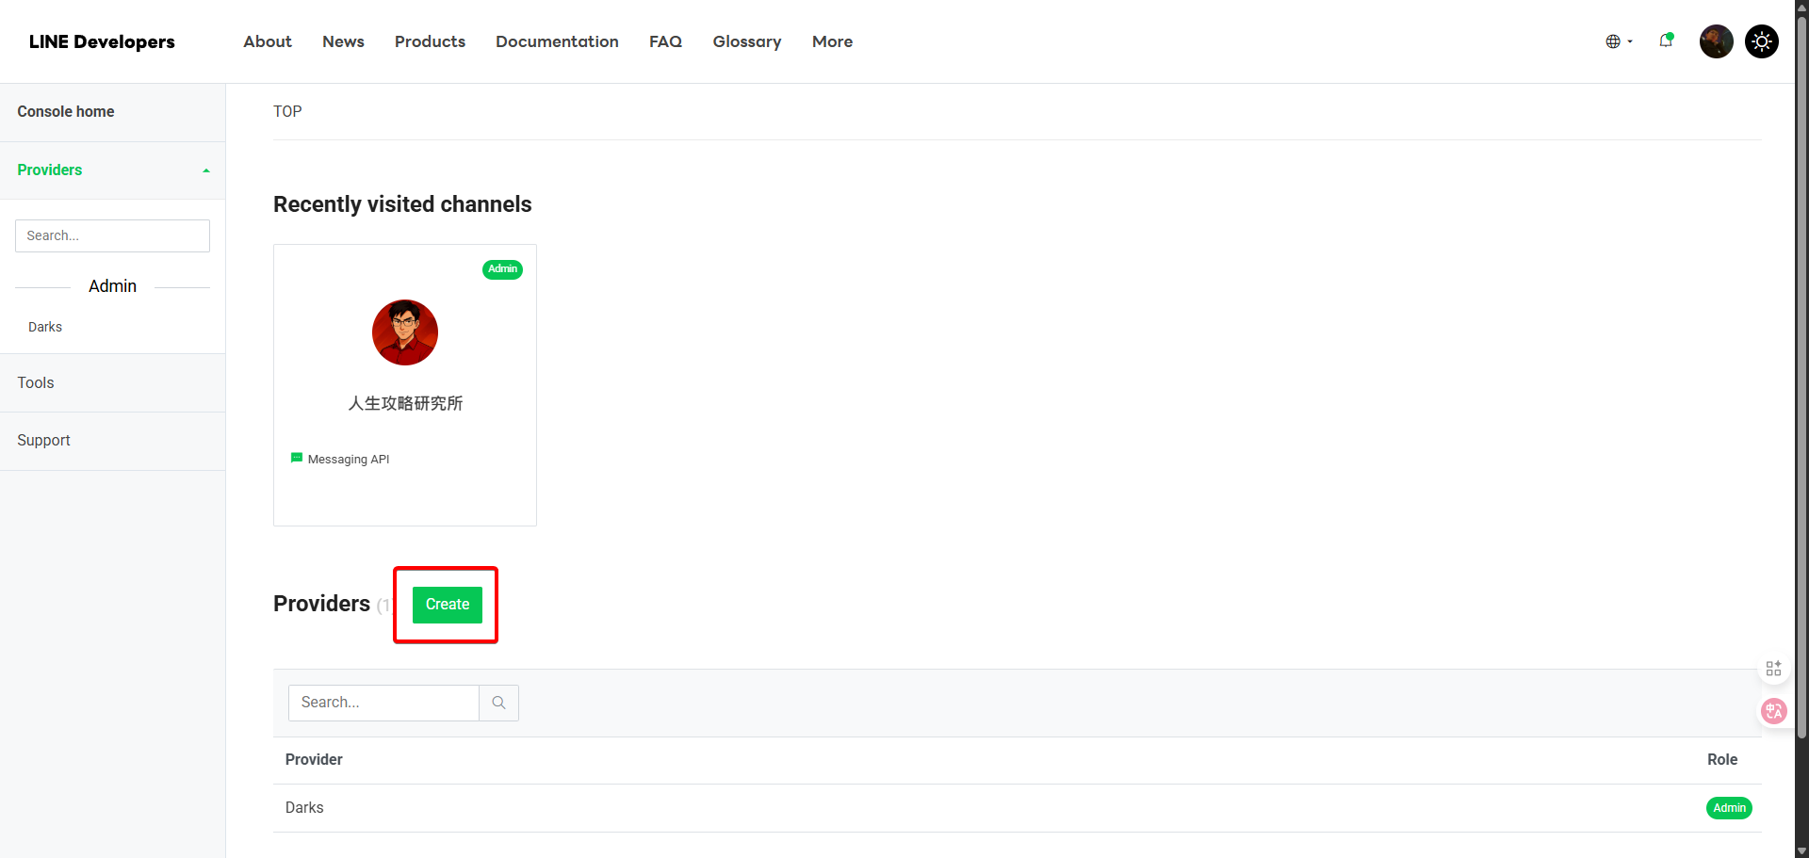Collapse the Providers sidebar section
The height and width of the screenshot is (858, 1809).
(x=205, y=170)
